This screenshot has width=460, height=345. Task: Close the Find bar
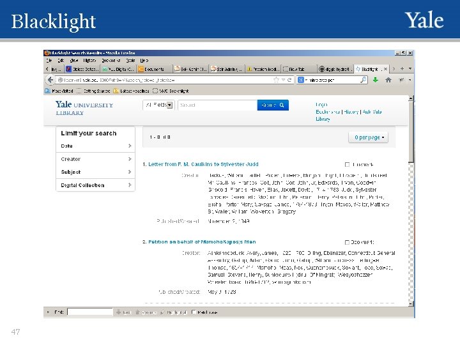tap(48, 312)
